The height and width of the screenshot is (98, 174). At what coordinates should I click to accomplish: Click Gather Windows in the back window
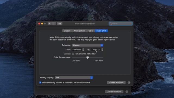114,92
